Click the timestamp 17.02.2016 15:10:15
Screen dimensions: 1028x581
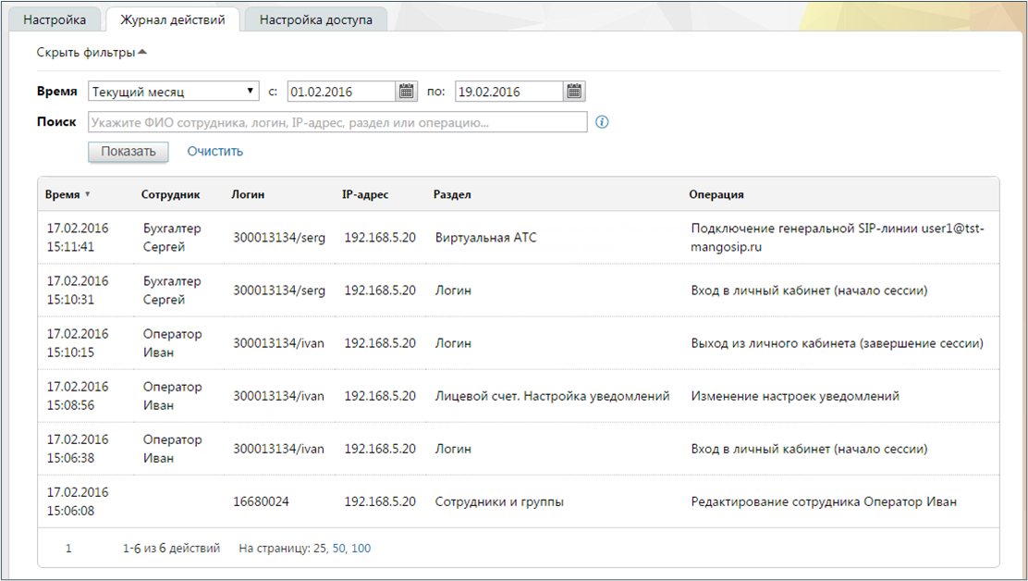[78, 343]
